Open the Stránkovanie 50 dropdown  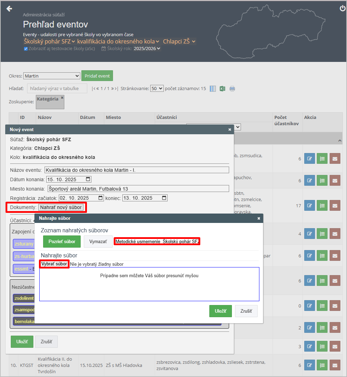(x=156, y=89)
